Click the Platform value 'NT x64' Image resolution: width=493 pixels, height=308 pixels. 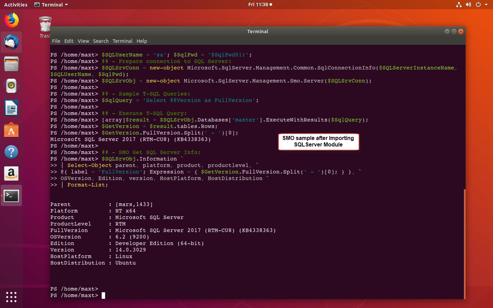pos(126,211)
